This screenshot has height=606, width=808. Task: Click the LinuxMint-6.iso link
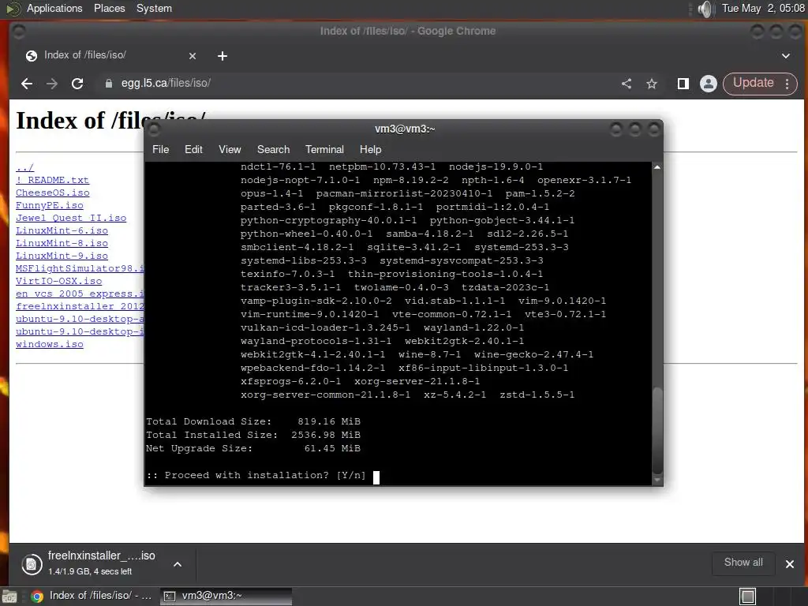(62, 230)
